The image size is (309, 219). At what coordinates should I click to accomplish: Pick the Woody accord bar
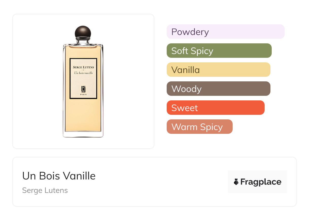218,89
